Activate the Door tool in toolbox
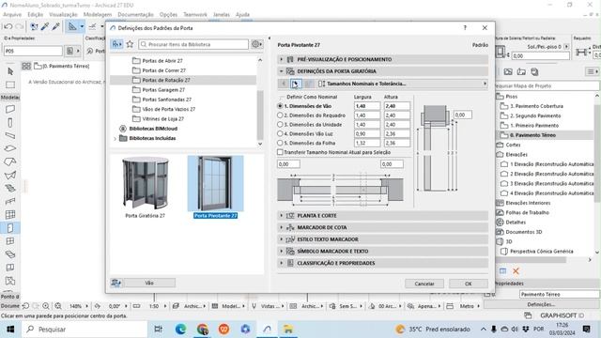This screenshot has height=338, width=601. [10, 228]
